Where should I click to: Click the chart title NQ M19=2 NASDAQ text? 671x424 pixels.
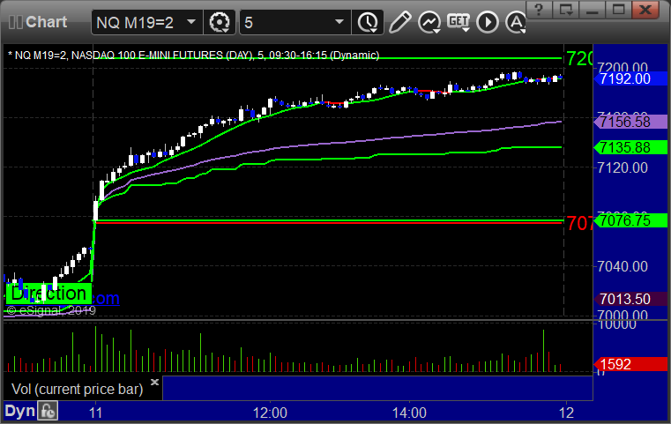193,56
